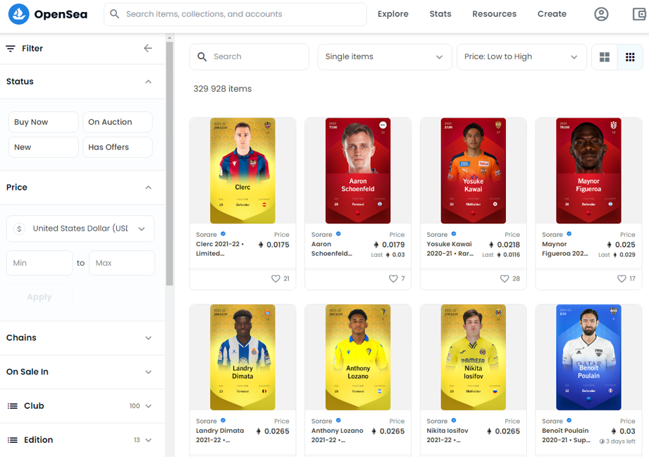Open the Price: Low to High sort dropdown

(x=521, y=56)
